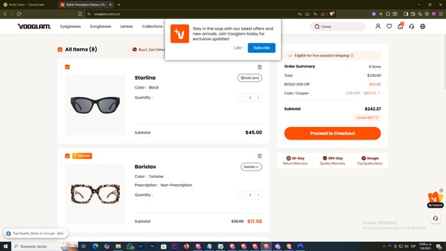
Task: Dismiss the popup with Later
Action: pyautogui.click(x=238, y=48)
